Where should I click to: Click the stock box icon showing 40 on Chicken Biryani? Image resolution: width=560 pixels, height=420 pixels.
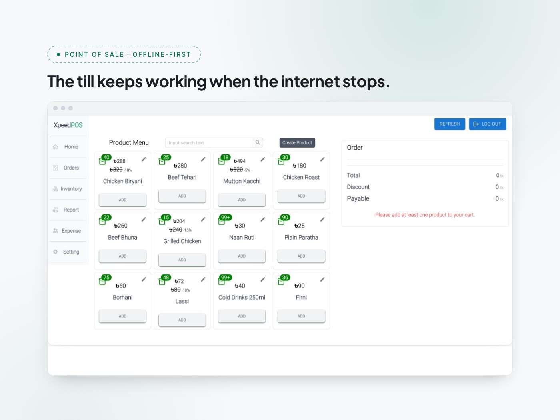105,160
